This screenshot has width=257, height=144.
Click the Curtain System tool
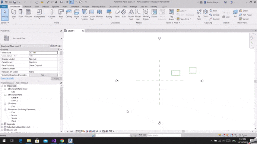(85, 15)
